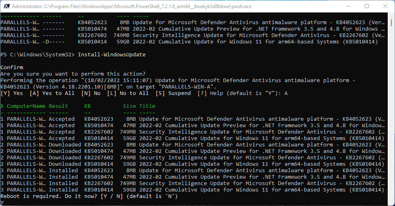Image resolution: width=395 pixels, height=206 pixels.
Task: Click the green KB column header
Action: 88,106
